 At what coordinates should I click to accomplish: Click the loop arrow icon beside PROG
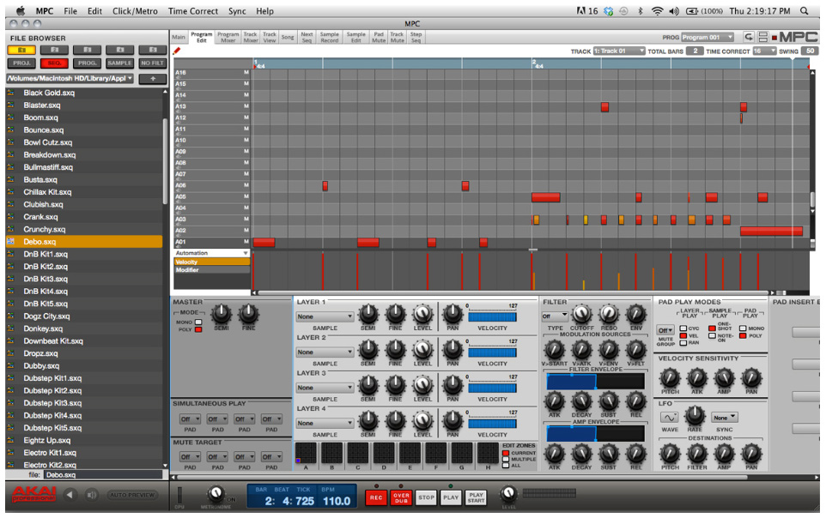pos(748,37)
